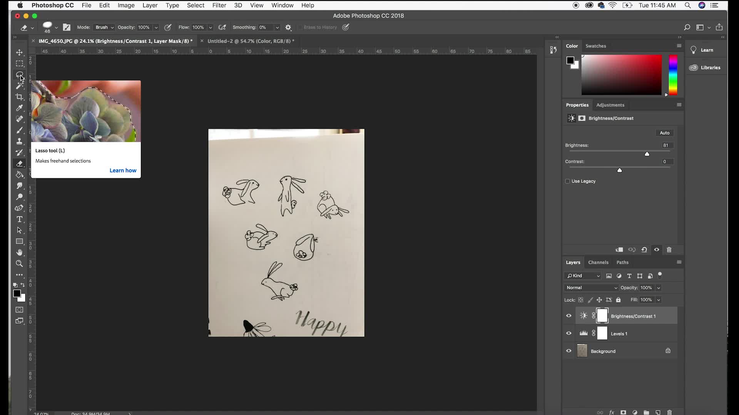Toggle pressure for opacity icon
This screenshot has height=415, width=739.
[x=168, y=27]
